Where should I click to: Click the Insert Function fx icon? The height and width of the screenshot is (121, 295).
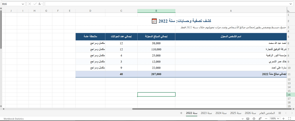click(39, 4)
